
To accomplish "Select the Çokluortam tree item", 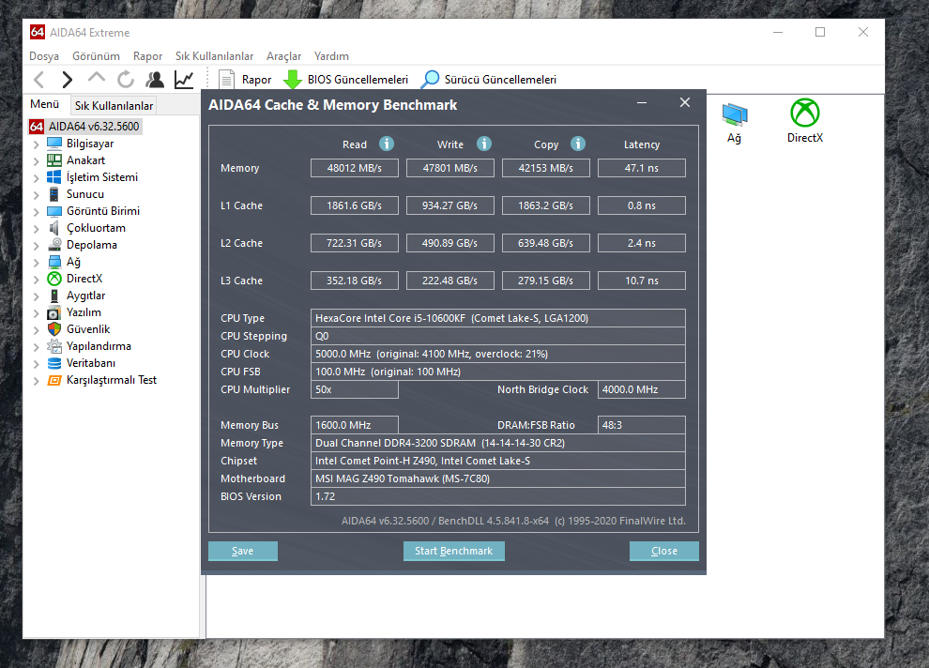I will (x=96, y=228).
